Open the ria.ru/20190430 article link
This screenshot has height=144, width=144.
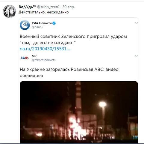[45, 49]
